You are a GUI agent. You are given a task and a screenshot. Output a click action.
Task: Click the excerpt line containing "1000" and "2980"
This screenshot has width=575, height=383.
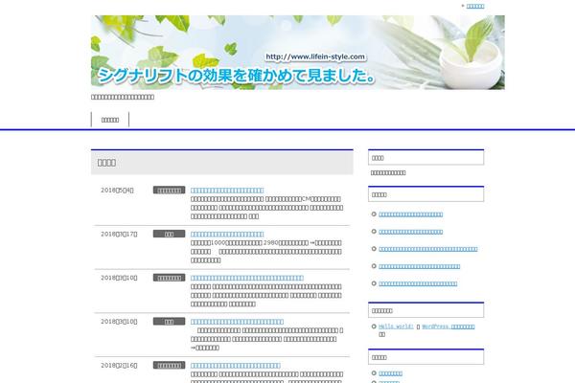265,242
